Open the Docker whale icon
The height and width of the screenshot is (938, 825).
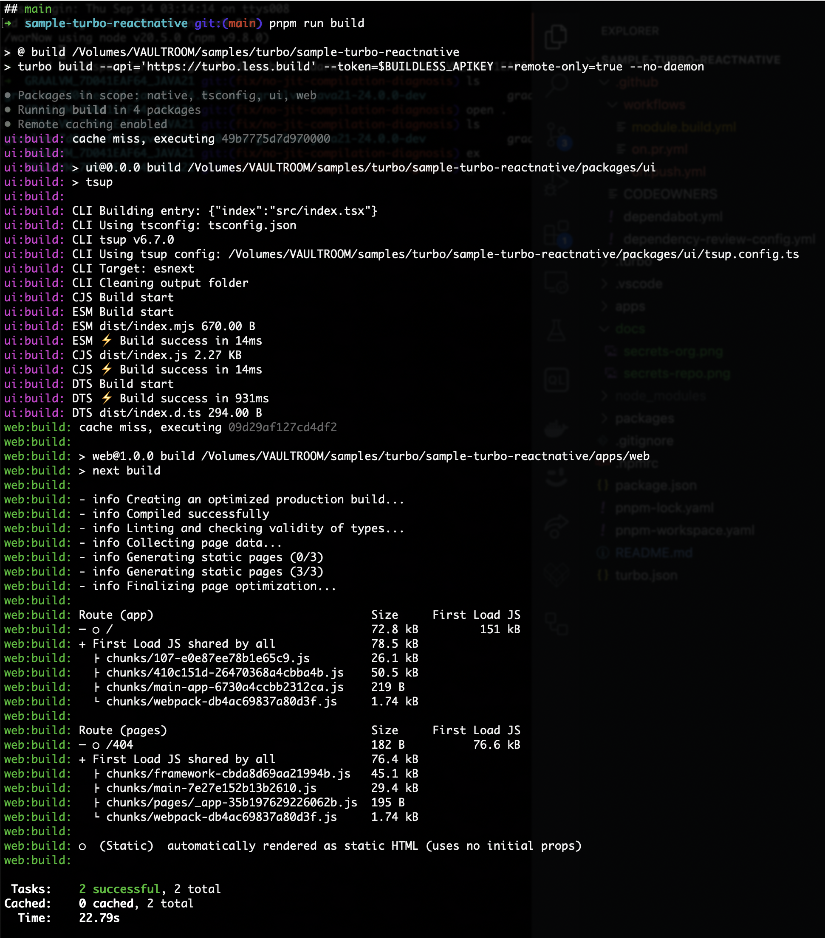tap(556, 430)
